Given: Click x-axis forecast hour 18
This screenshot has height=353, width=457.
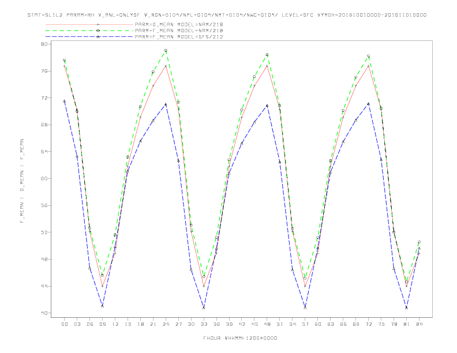Looking at the screenshot, I should (140, 324).
